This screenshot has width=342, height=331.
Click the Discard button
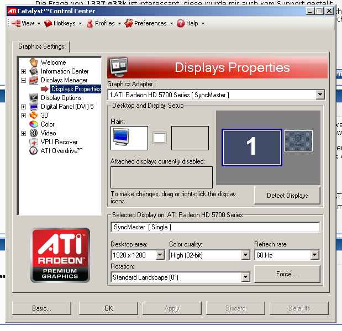(x=235, y=308)
